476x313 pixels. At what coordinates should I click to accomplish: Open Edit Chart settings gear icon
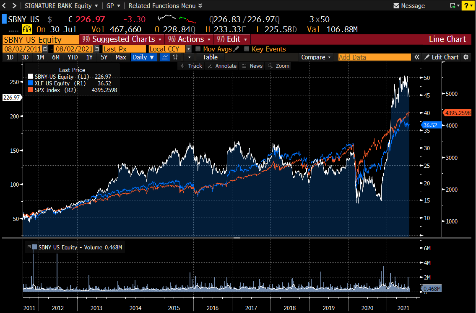466,57
